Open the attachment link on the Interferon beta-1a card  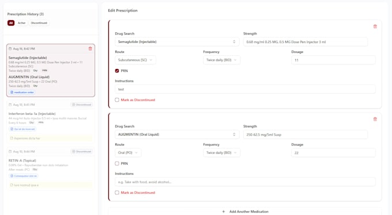coord(22,129)
